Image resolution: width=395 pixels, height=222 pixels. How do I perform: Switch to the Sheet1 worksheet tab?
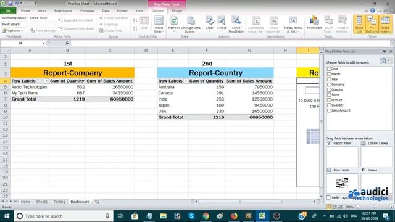click(41, 202)
